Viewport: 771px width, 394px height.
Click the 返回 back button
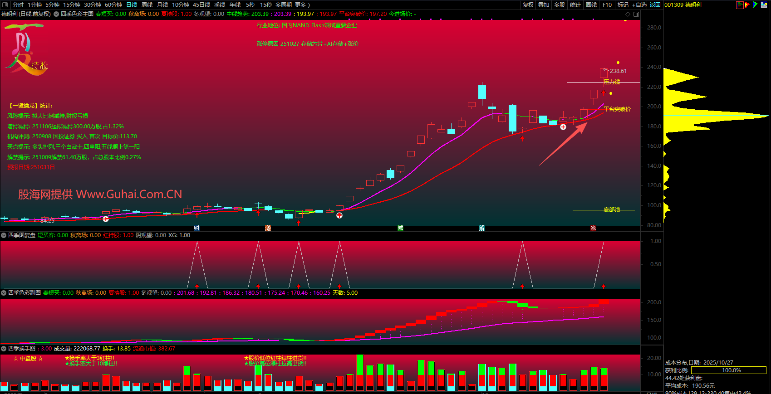(655, 5)
